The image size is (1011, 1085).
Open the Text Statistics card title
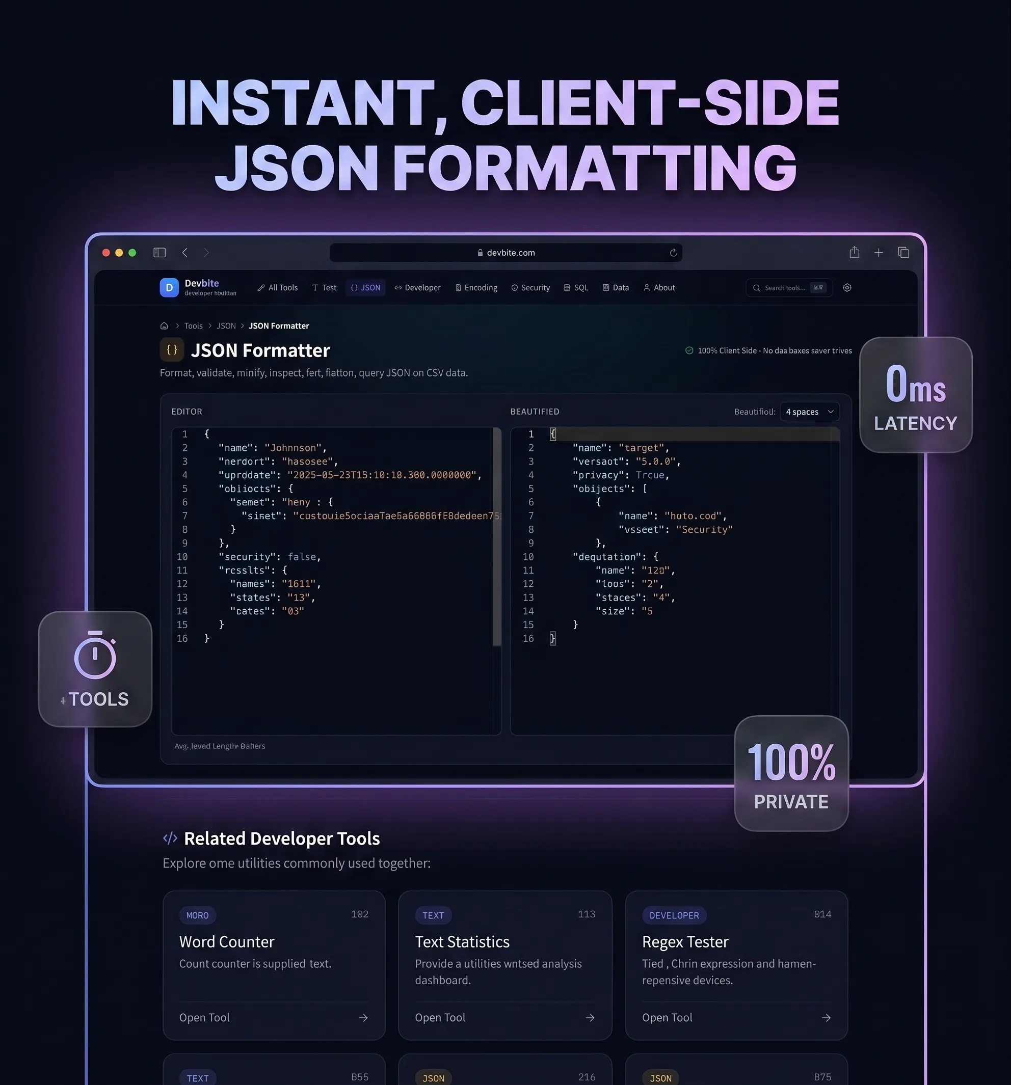click(462, 941)
